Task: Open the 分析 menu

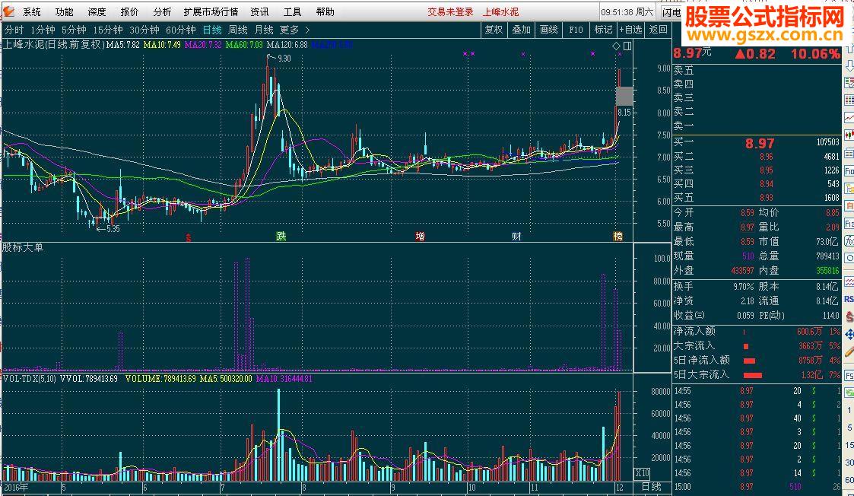Action: pyautogui.click(x=162, y=11)
